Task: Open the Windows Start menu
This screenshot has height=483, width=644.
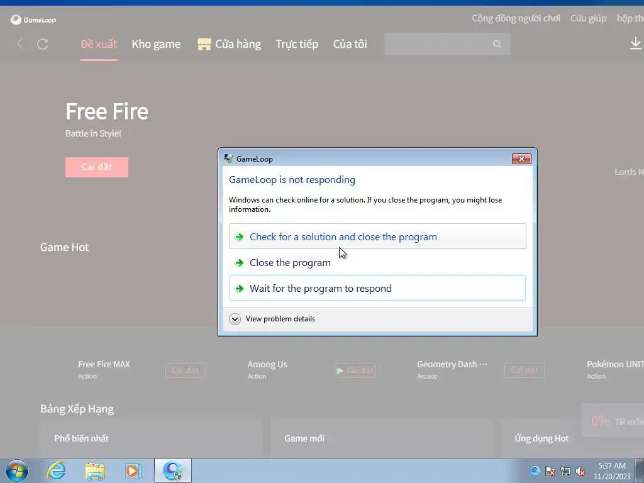Action: pos(17,470)
